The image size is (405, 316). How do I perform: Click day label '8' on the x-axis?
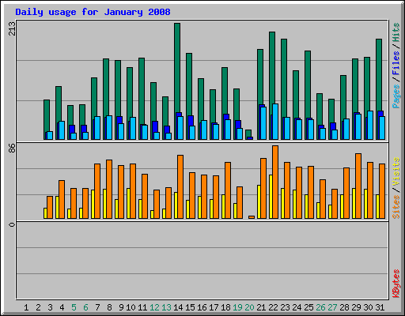click(109, 307)
